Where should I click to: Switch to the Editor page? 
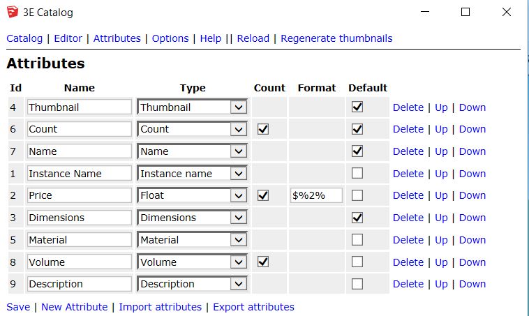pos(68,38)
